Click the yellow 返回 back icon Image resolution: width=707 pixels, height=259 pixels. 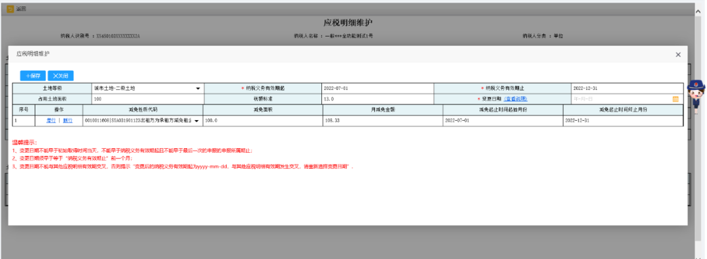tap(10, 8)
